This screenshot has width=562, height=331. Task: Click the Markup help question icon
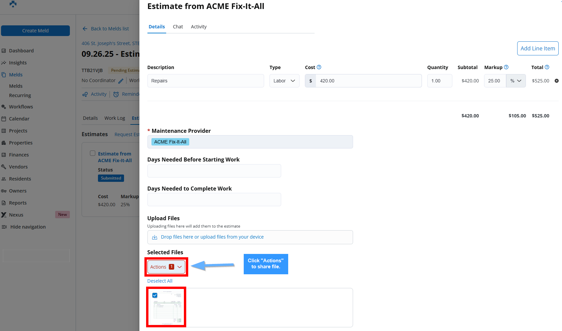click(506, 67)
